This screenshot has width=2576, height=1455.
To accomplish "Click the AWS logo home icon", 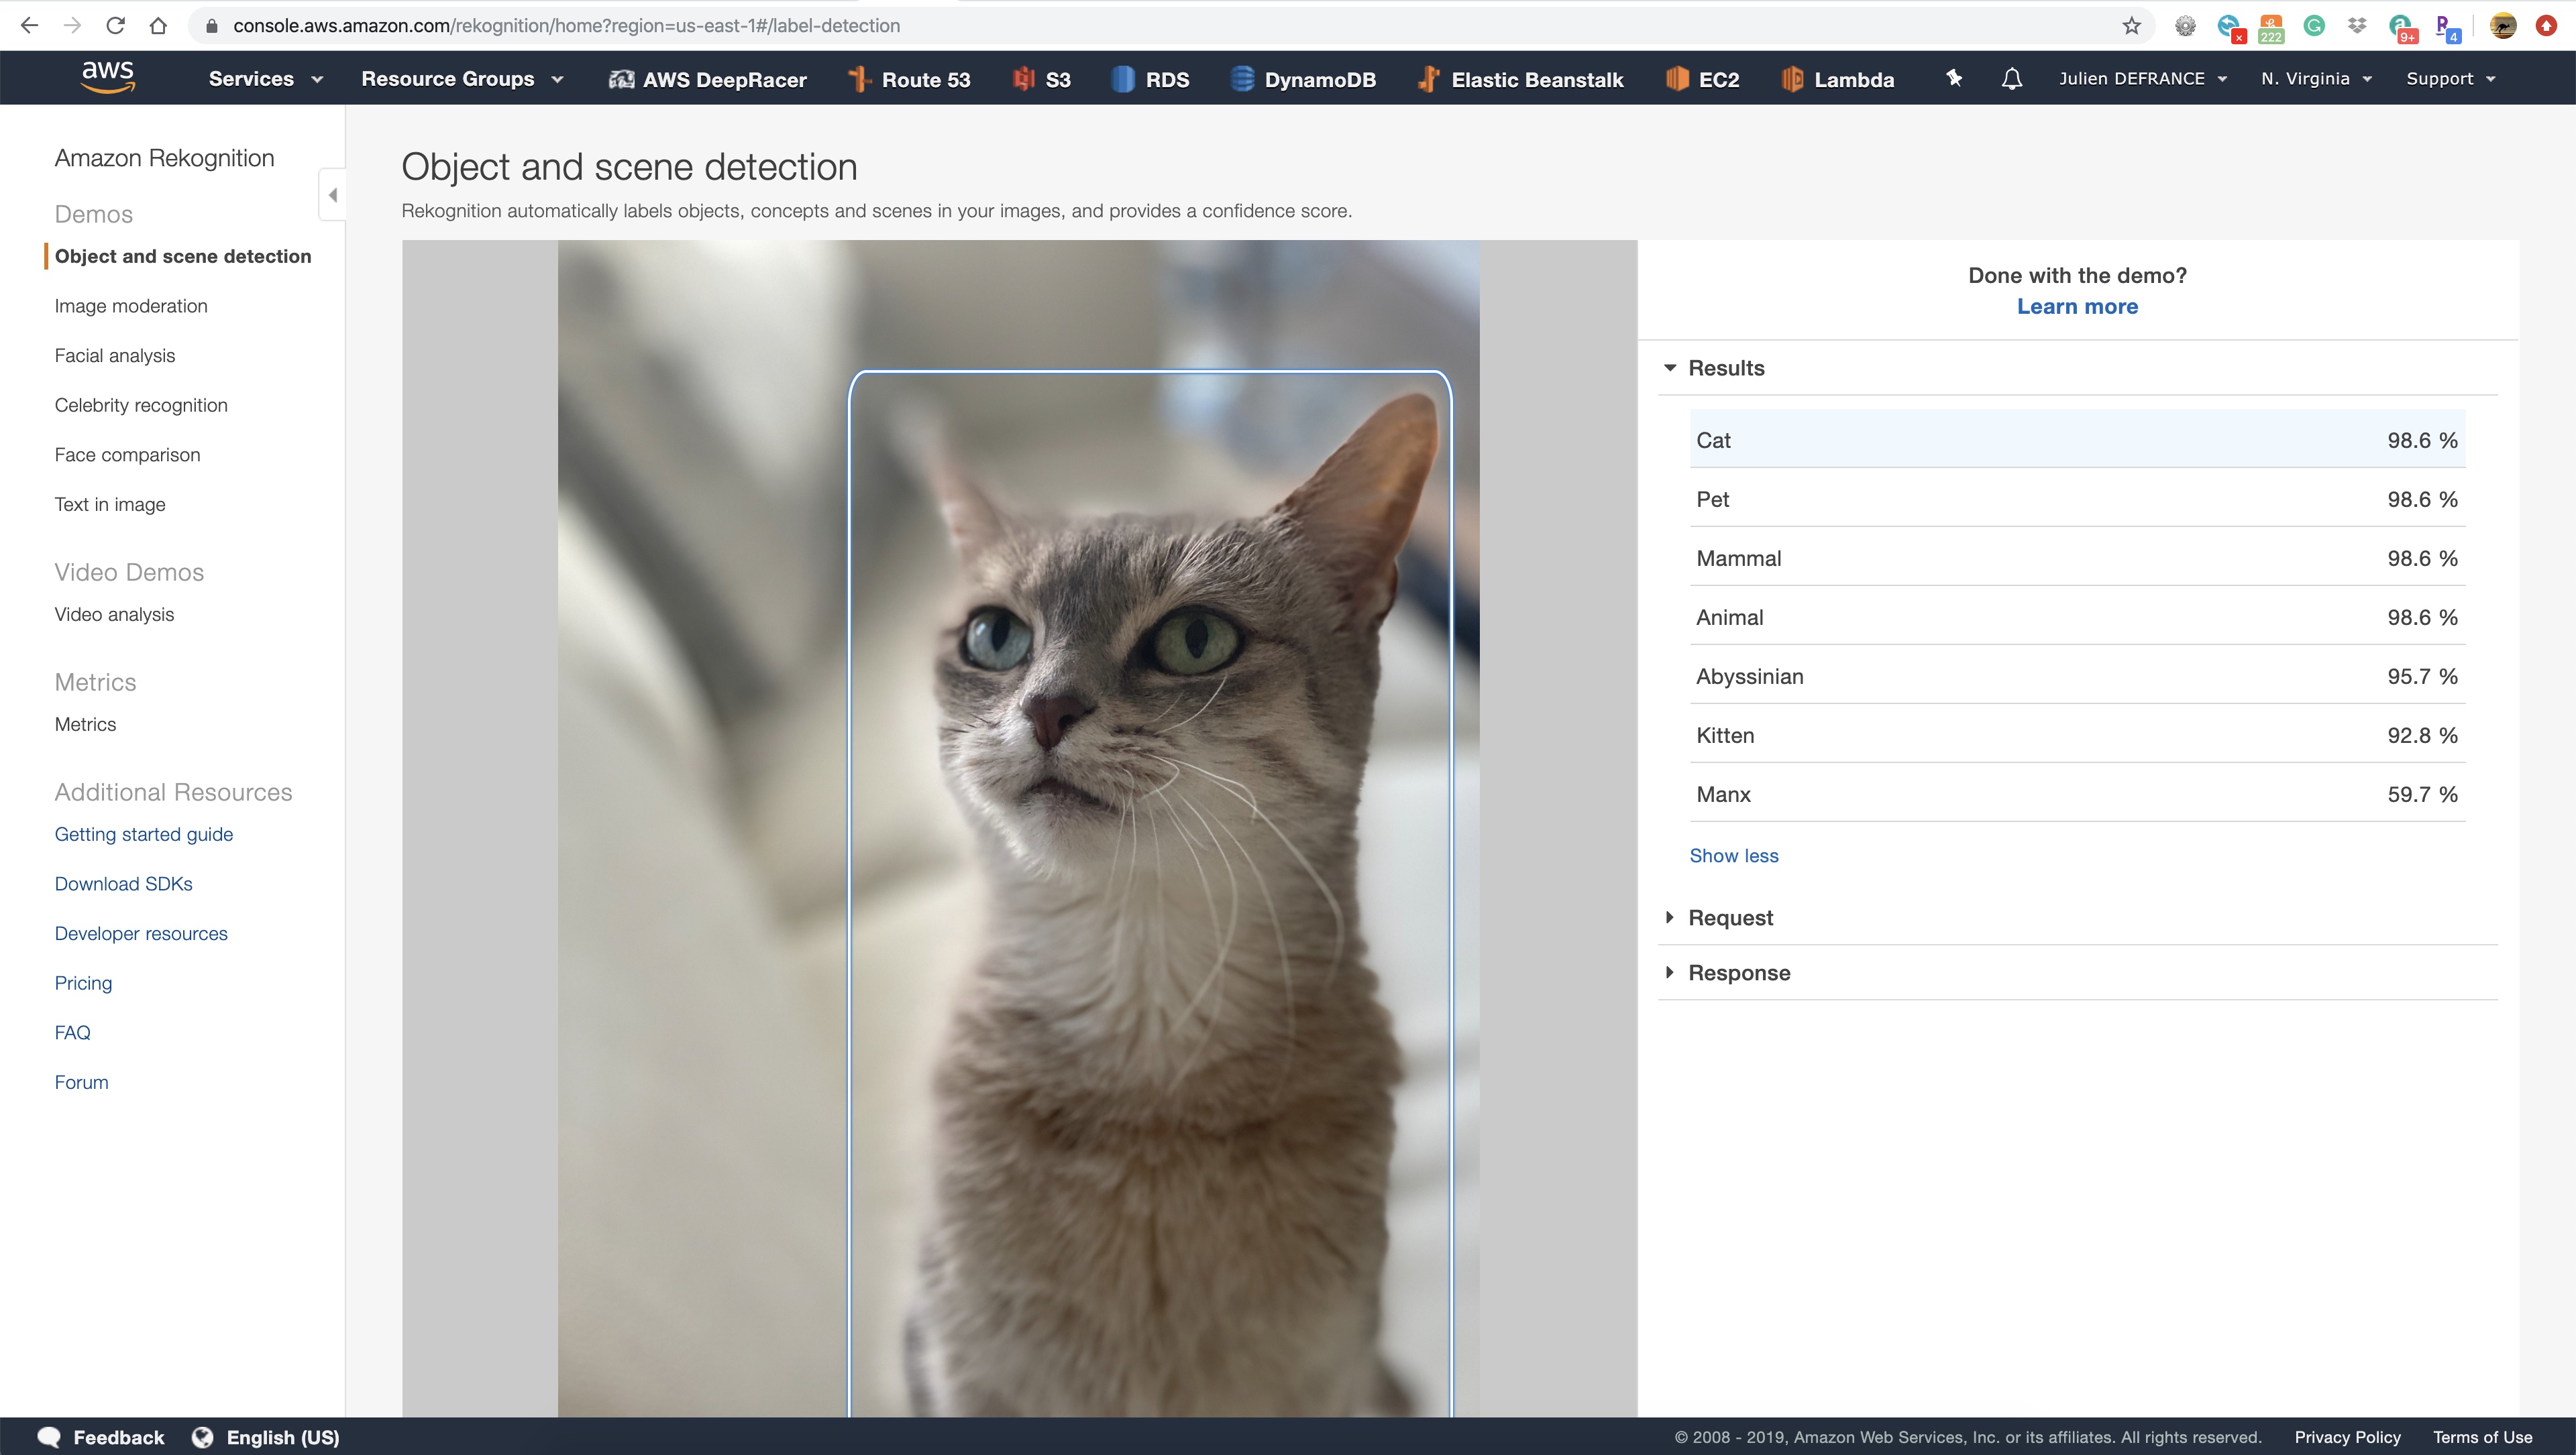I will pyautogui.click(x=108, y=77).
